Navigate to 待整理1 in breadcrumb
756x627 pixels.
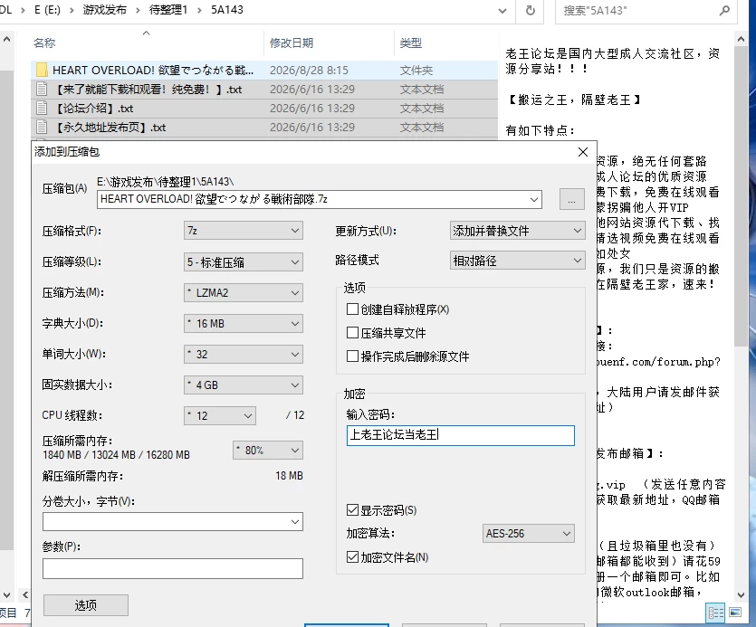point(167,10)
